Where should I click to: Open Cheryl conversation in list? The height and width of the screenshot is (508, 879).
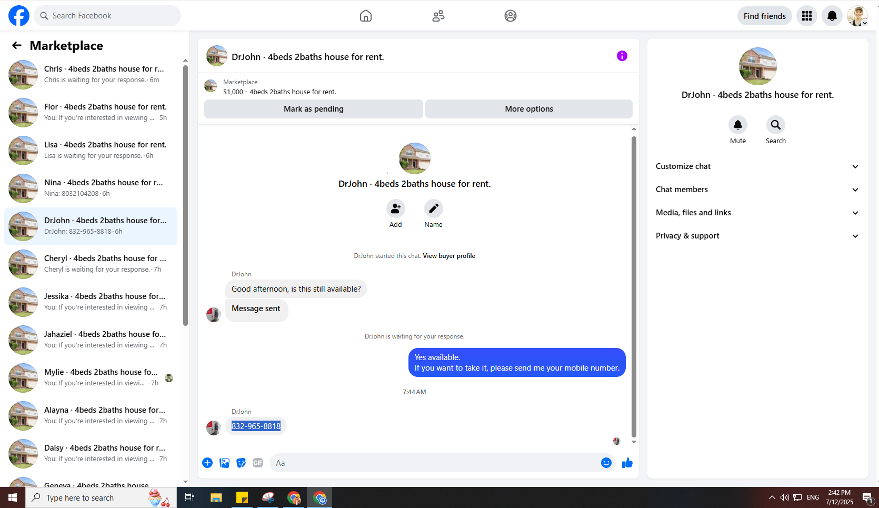click(x=91, y=264)
